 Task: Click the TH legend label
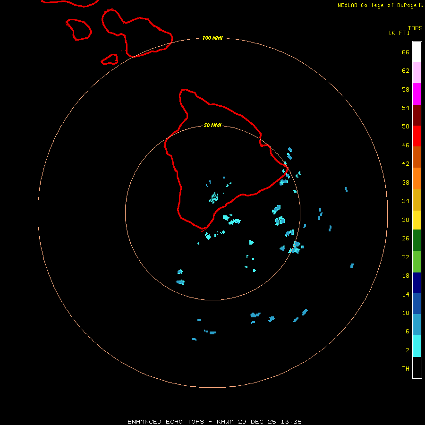point(406,368)
